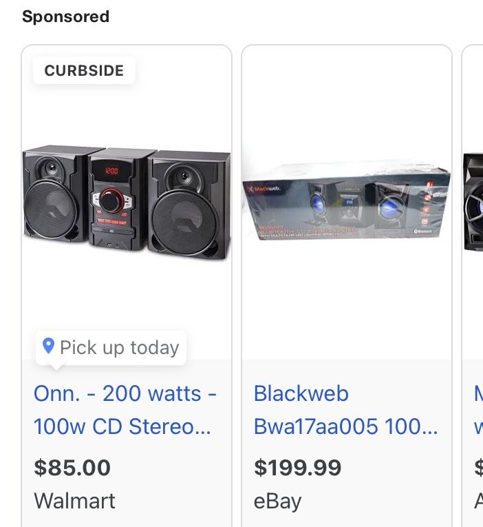Click the $85.00 price

(72, 468)
